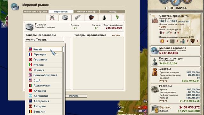The height and width of the screenshot is (115, 204).
Task: Choose Япония from the country list
Action: [45, 70]
